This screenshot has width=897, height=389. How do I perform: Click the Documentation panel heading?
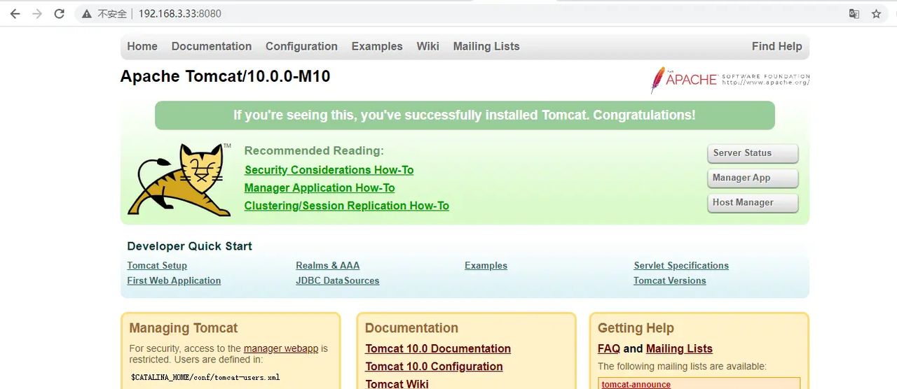411,328
